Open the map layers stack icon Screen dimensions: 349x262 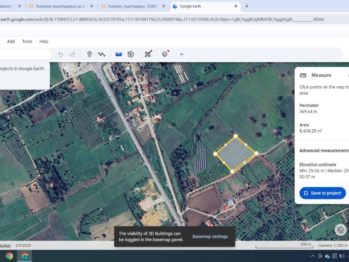click(165, 54)
